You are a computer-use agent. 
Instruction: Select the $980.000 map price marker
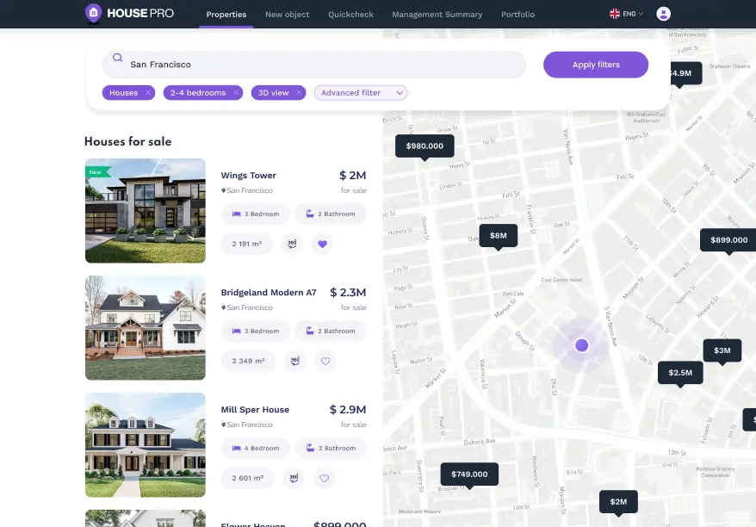[x=424, y=146]
